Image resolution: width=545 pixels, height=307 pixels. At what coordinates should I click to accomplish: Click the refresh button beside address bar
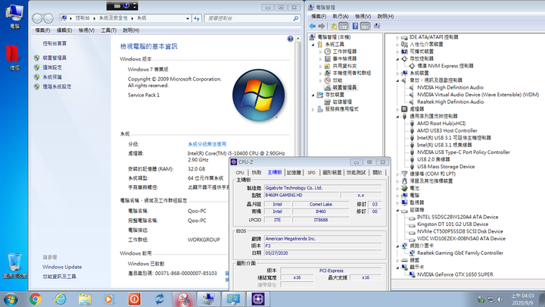click(x=197, y=18)
